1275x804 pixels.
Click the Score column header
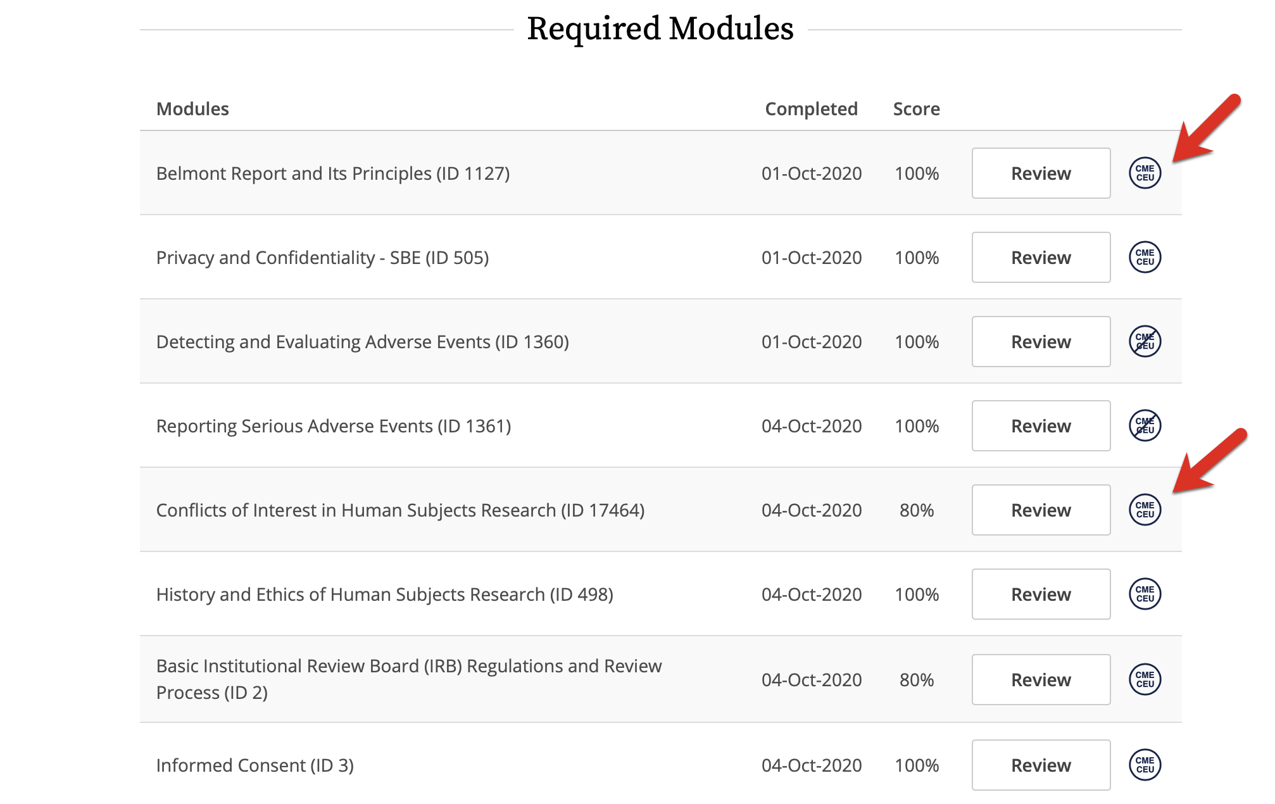tap(917, 109)
